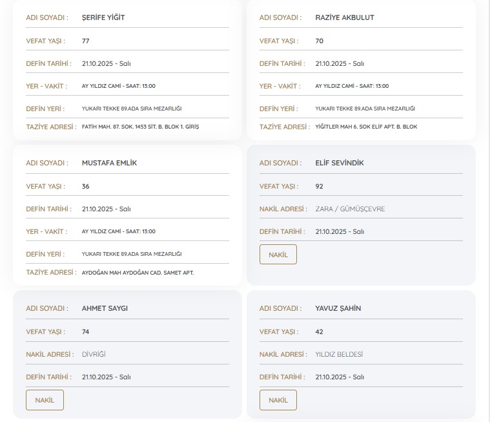Screen dimensions: 490x422
Task: Click the name YAVUZ ŞAHİN
Action: click(x=338, y=308)
